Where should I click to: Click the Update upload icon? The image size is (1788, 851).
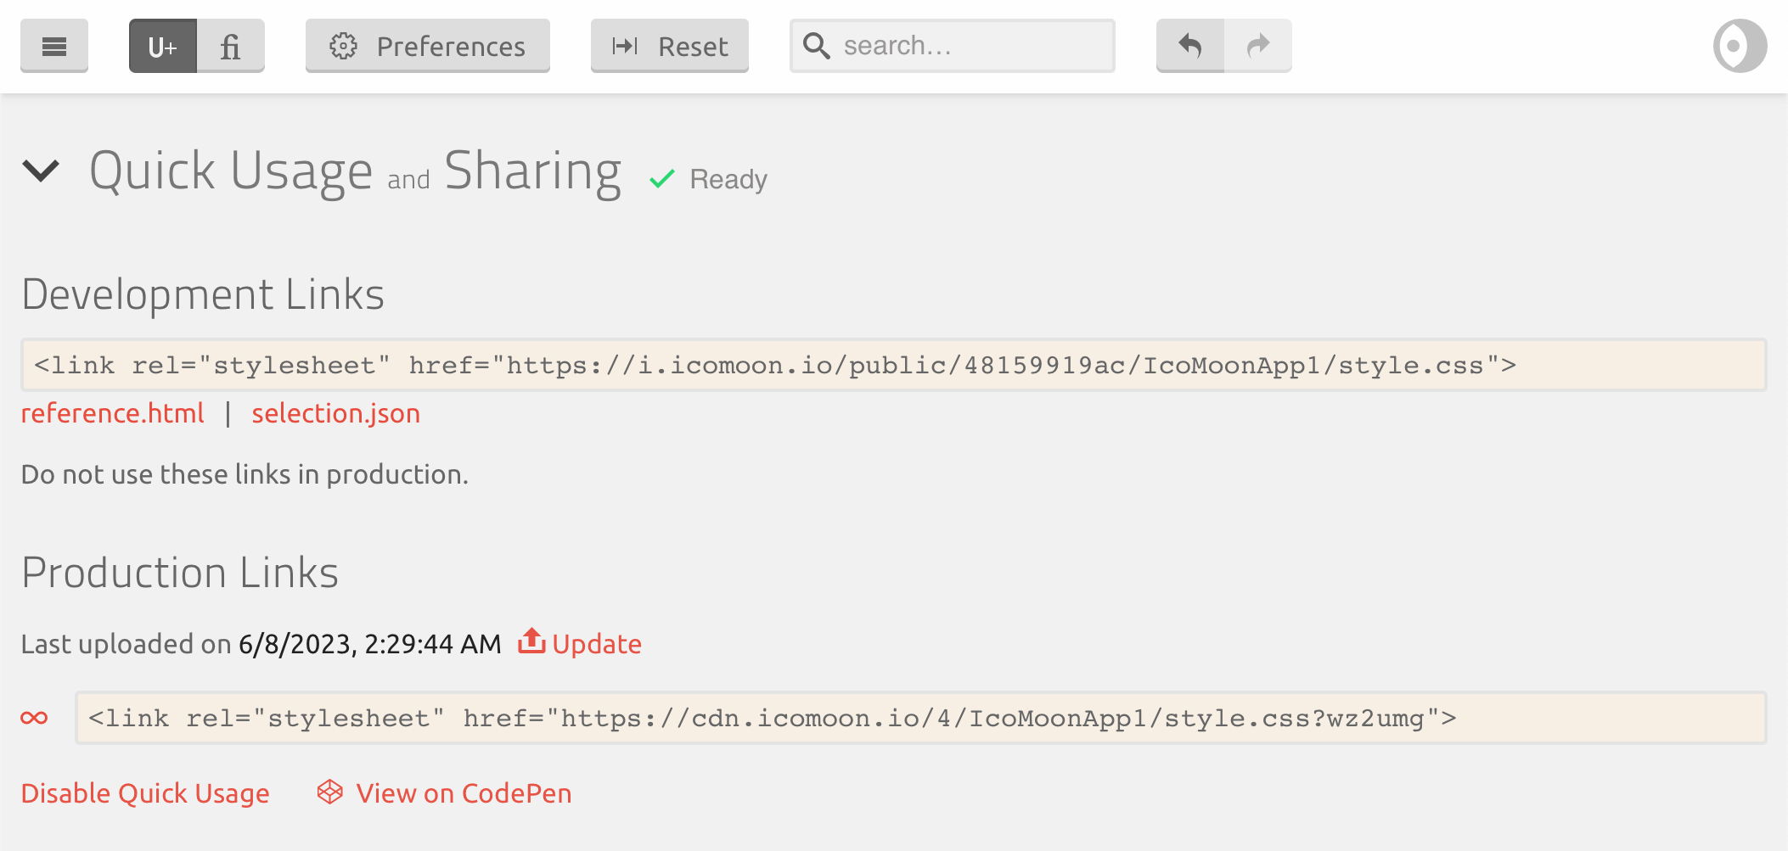[531, 641]
